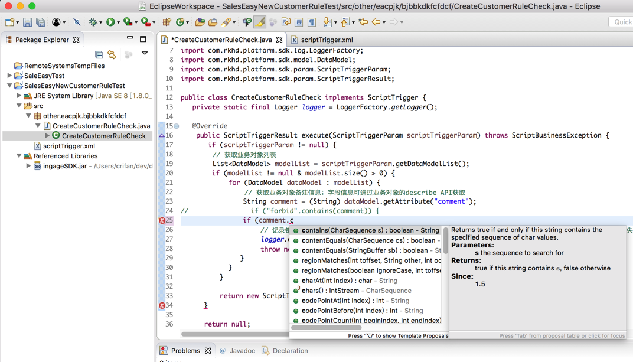The image size is (633, 362).
Task: Open the Debug configurations dropdown arrow
Action: tap(100, 22)
